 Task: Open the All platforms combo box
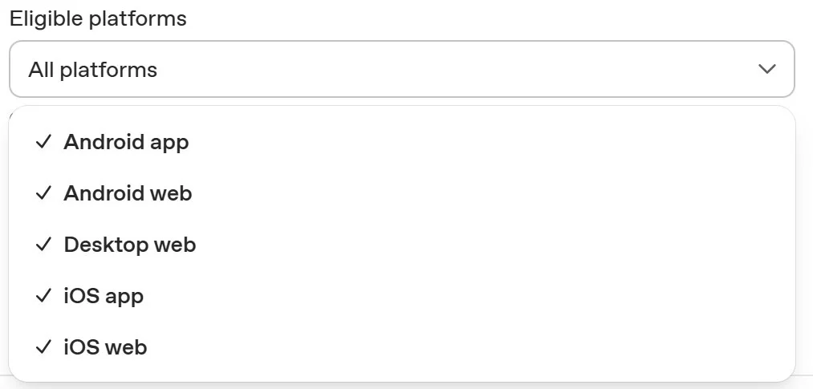coord(402,69)
